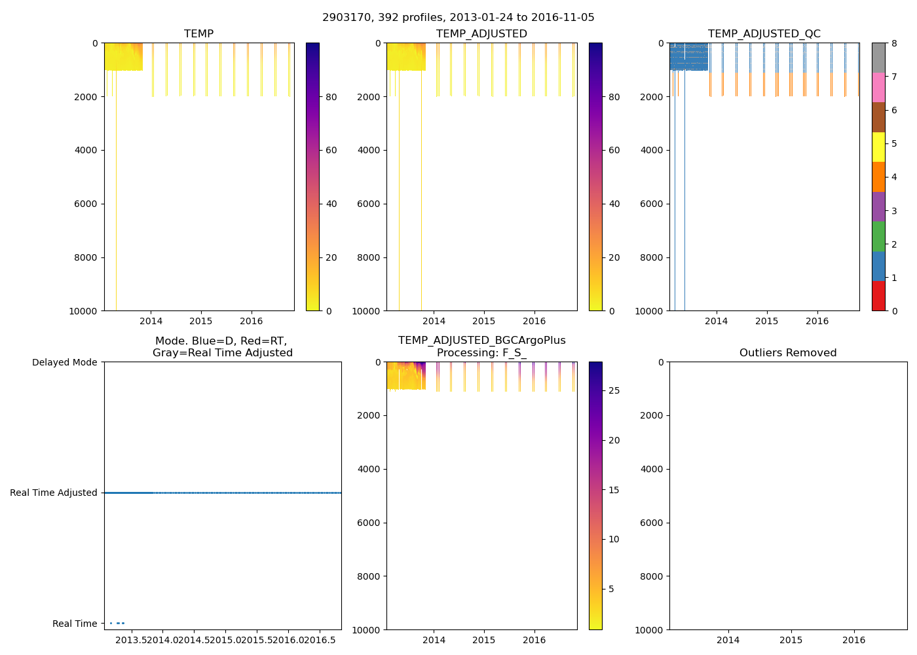Image resolution: width=917 pixels, height=655 pixels.
Task: Click the BGCArgoPlus plot's colorbar
Action: [x=595, y=496]
